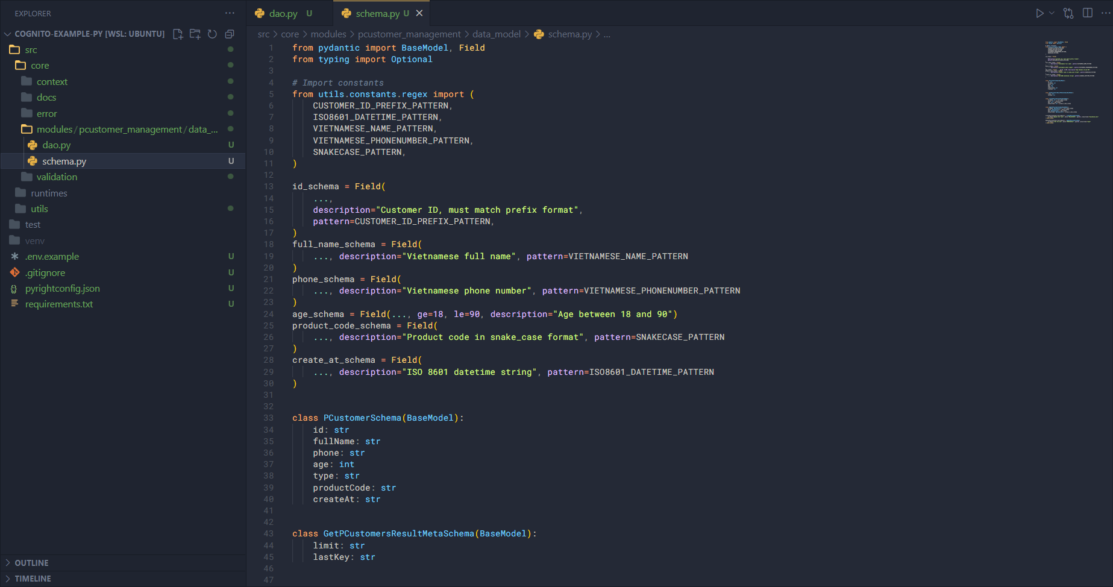The image size is (1113, 587).
Task: Click the New File icon in Explorer
Action: click(178, 34)
